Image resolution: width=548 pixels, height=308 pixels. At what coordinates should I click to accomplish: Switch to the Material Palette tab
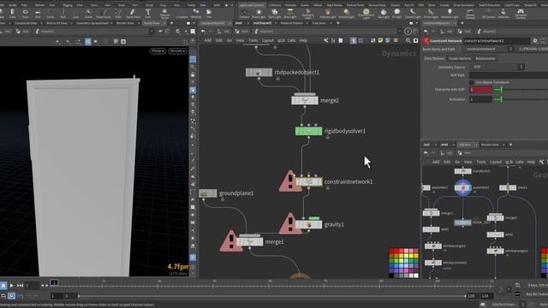[x=291, y=23]
